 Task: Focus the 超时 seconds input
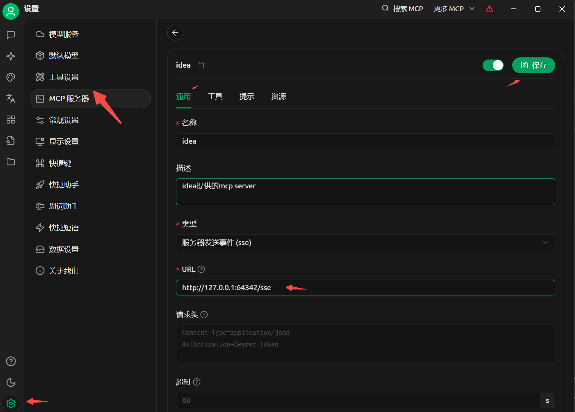pyautogui.click(x=358, y=400)
